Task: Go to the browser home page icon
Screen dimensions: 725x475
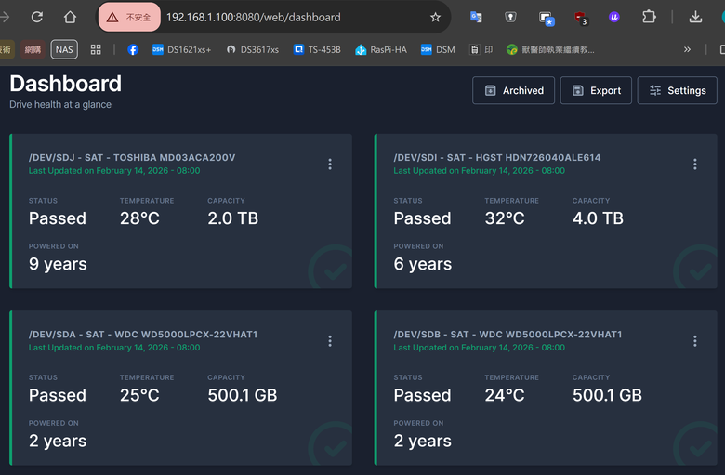Action: coord(70,17)
